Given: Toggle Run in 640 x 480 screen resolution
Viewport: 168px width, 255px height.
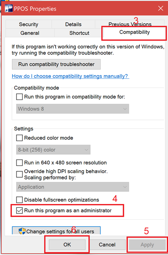Looking at the screenshot, I should 20,163.
